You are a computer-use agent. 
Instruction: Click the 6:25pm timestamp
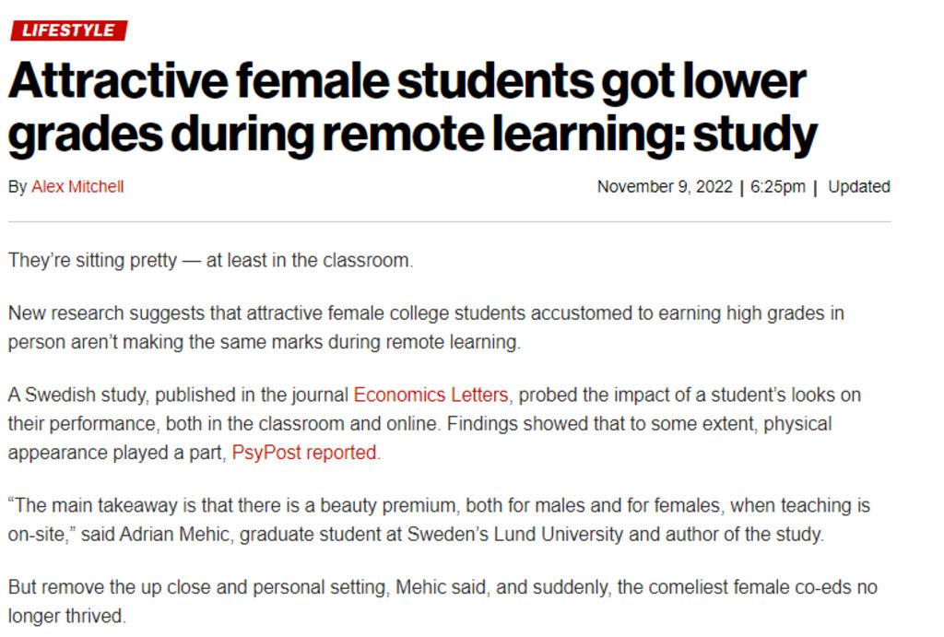[x=777, y=187]
